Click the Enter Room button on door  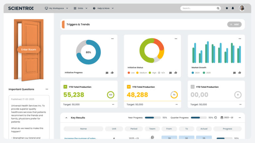tap(29, 50)
